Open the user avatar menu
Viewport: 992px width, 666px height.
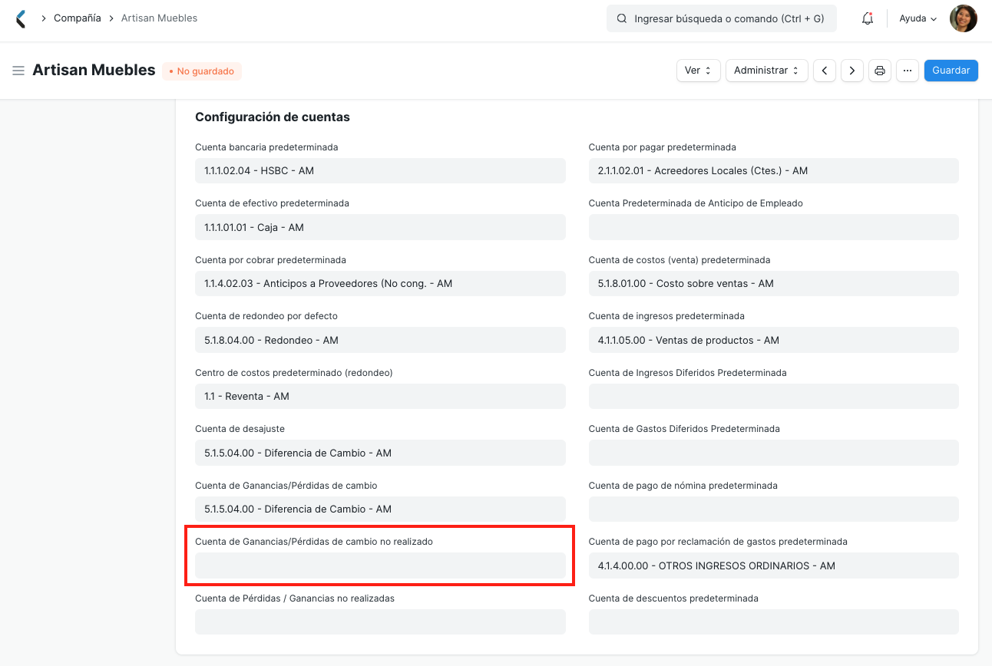tap(964, 18)
